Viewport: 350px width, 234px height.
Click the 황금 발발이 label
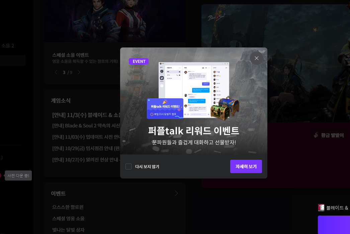(332, 135)
